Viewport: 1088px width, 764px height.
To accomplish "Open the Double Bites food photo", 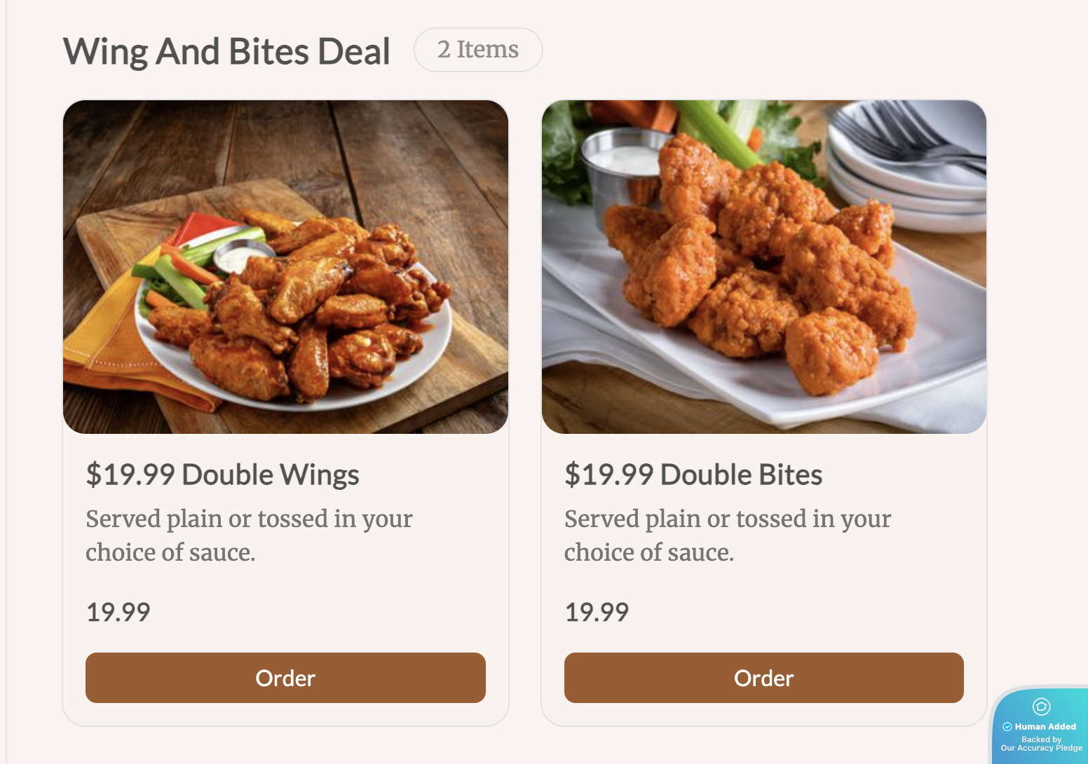I will pyautogui.click(x=764, y=267).
